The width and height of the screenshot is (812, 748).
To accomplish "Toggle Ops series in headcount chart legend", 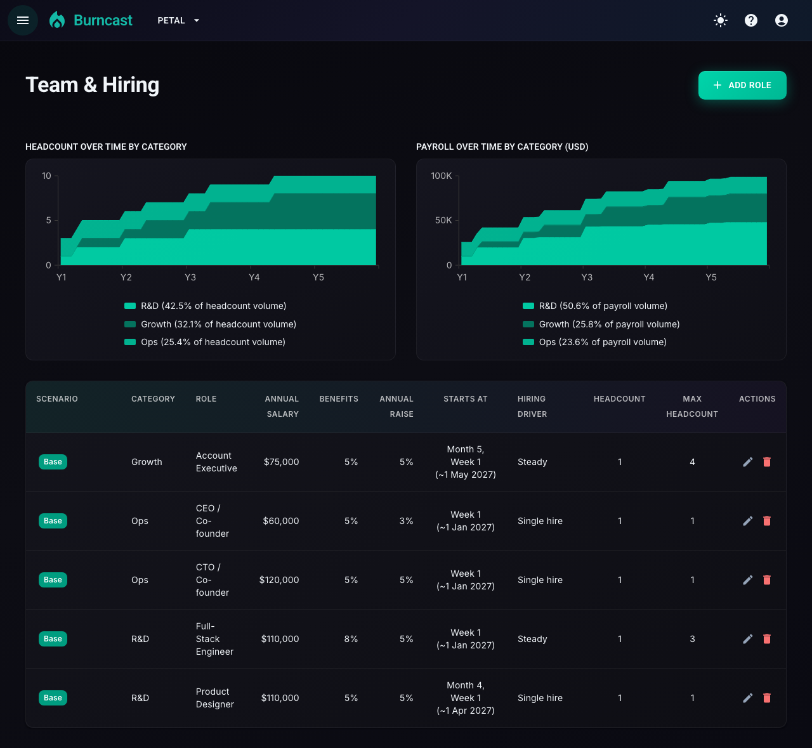I will tap(205, 342).
